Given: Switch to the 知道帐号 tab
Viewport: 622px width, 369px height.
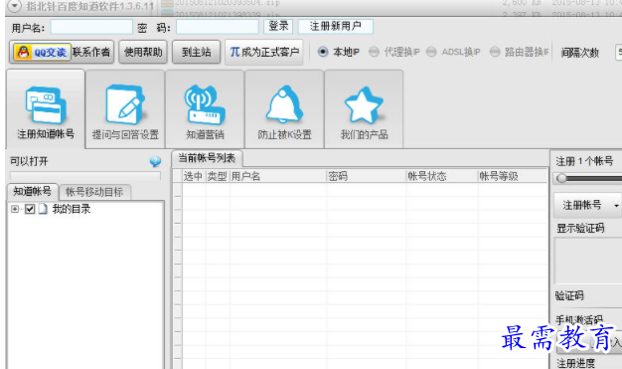Looking at the screenshot, I should (33, 192).
